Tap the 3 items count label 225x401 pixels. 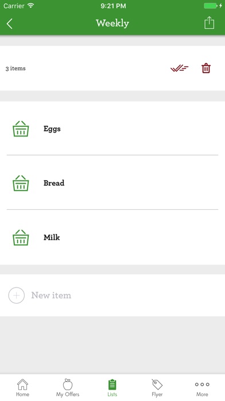[15, 69]
